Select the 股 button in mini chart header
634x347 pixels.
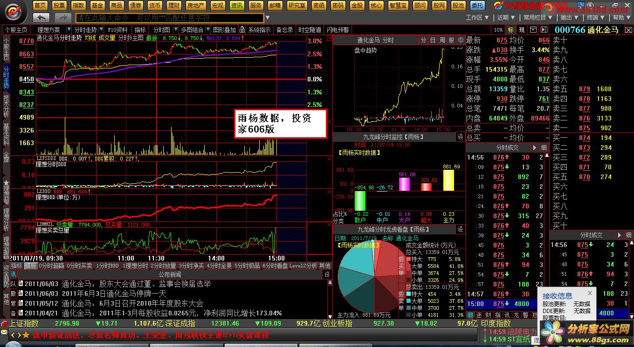pos(451,40)
